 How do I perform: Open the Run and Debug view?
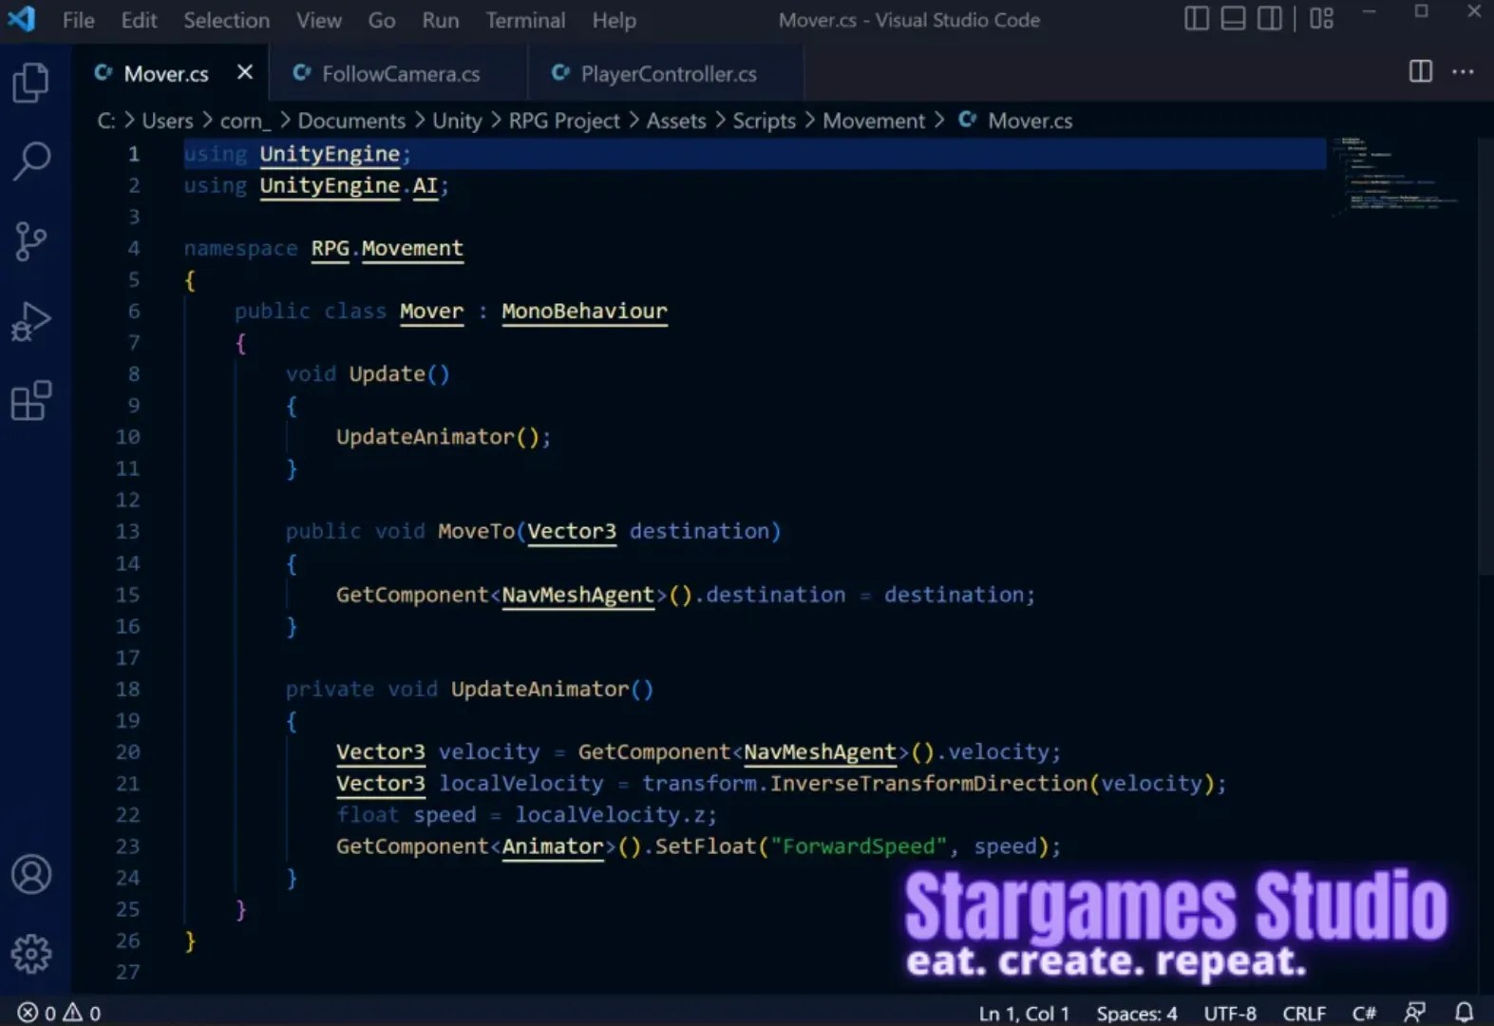tap(31, 321)
